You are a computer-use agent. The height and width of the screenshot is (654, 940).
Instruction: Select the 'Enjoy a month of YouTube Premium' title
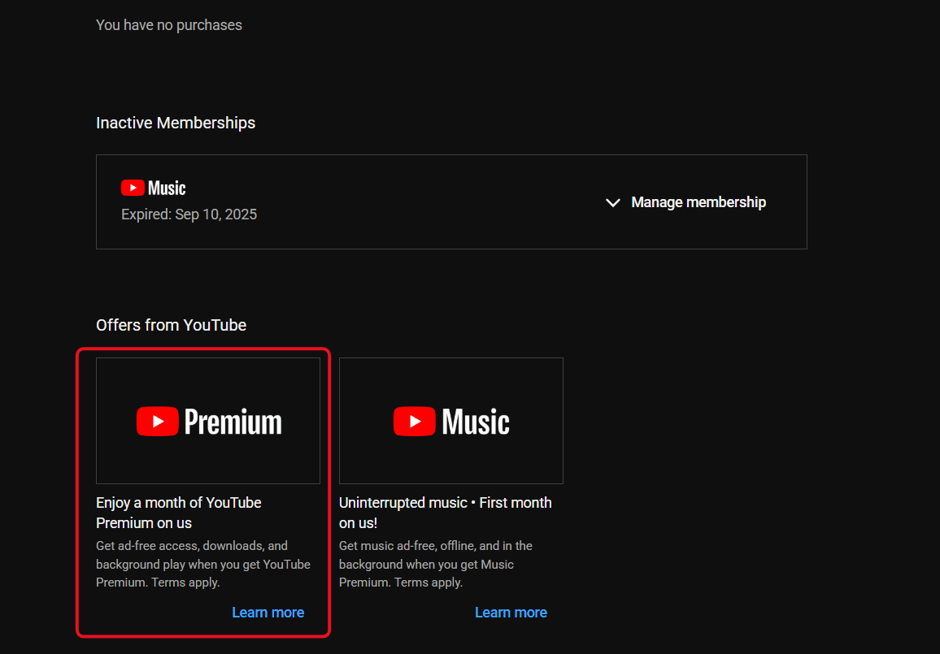coord(179,513)
